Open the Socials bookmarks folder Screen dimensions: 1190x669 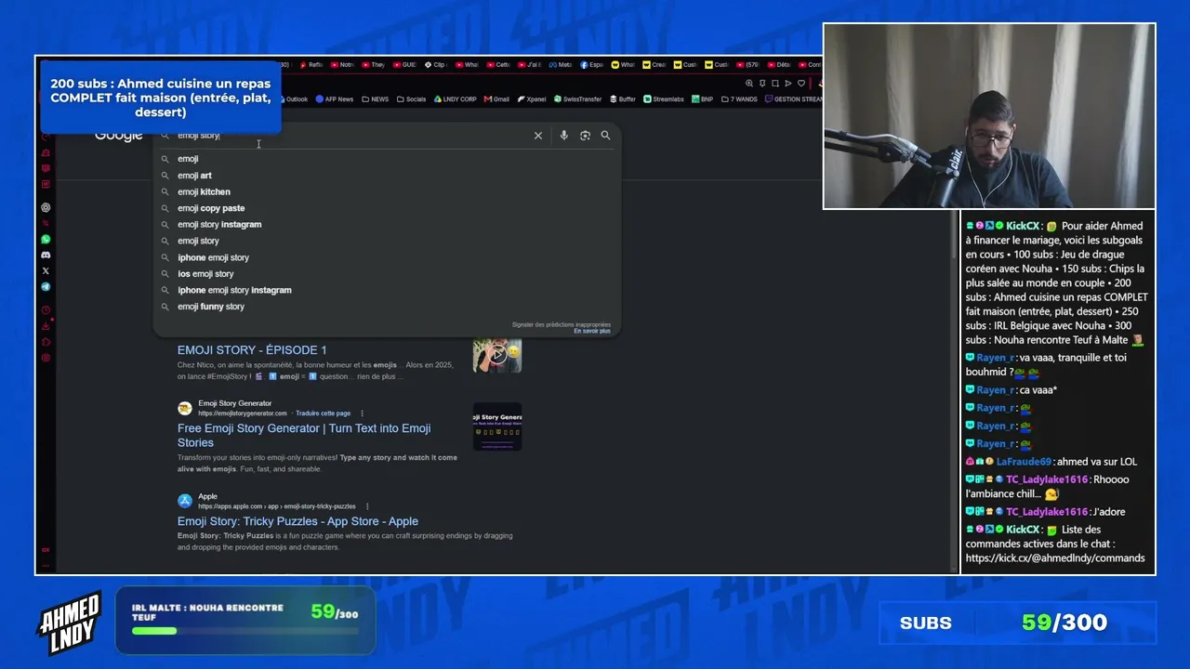[411, 99]
